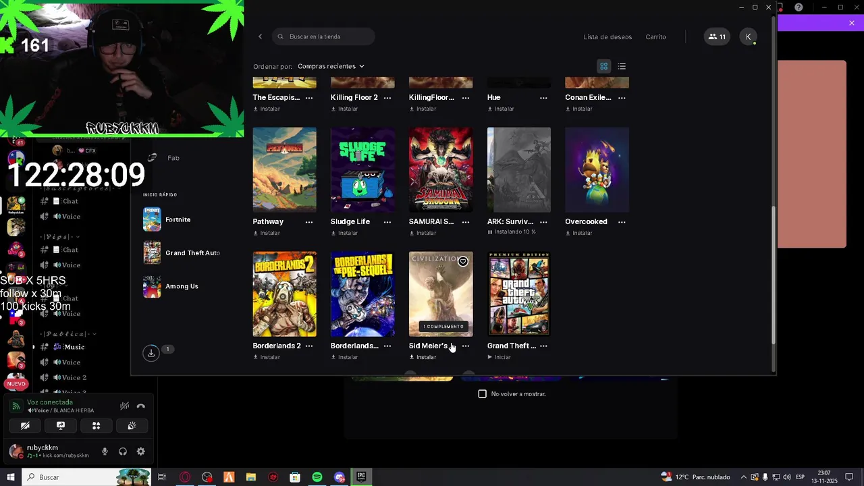864x486 pixels.
Task: Deafen Discord headphones
Action: point(123,452)
